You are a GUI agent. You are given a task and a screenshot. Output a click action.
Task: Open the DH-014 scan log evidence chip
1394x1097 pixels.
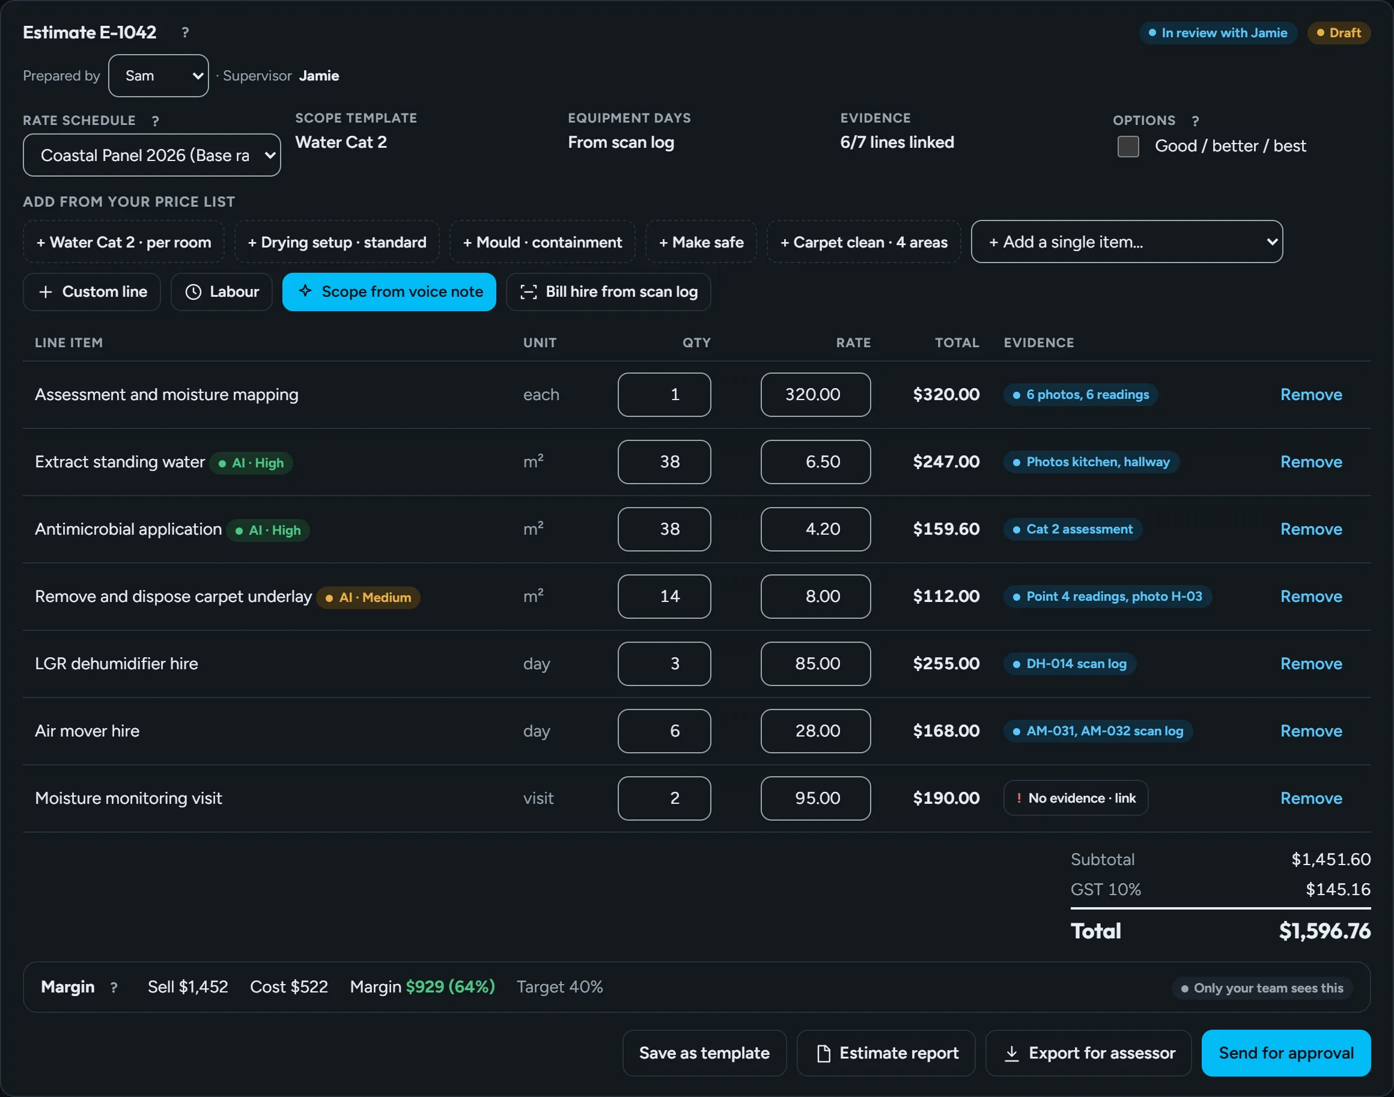click(1070, 663)
